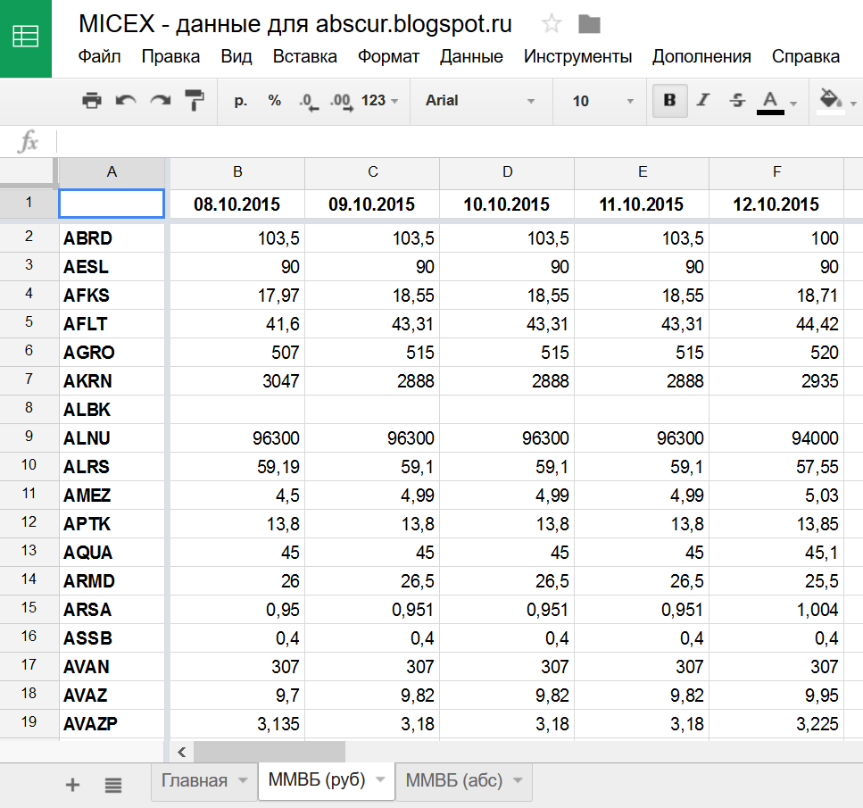Image resolution: width=863 pixels, height=808 pixels.
Task: Open the Правка menu
Action: [x=170, y=57]
